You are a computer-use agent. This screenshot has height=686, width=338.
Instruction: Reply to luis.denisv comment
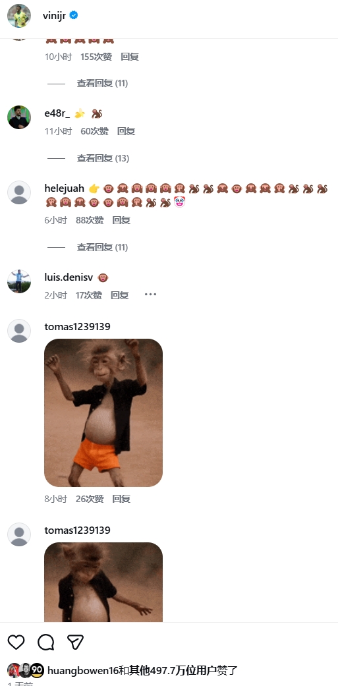119,295
